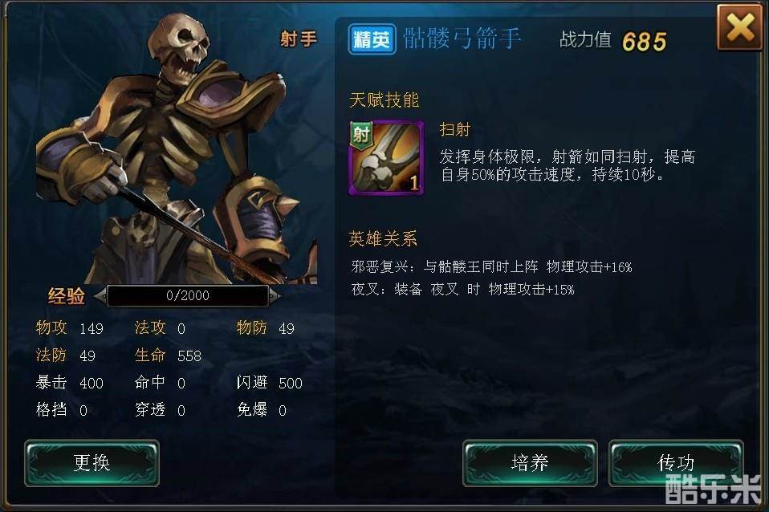Click the 物攻 149 stat
The image size is (769, 512).
[69, 328]
